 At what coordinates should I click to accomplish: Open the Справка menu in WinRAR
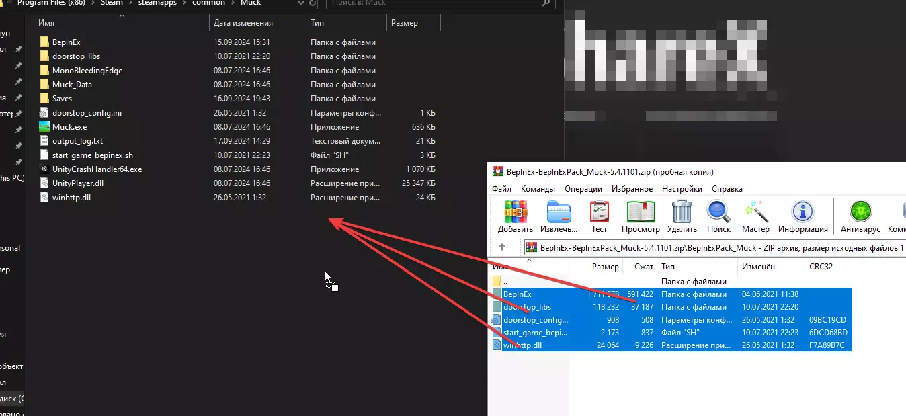[727, 189]
